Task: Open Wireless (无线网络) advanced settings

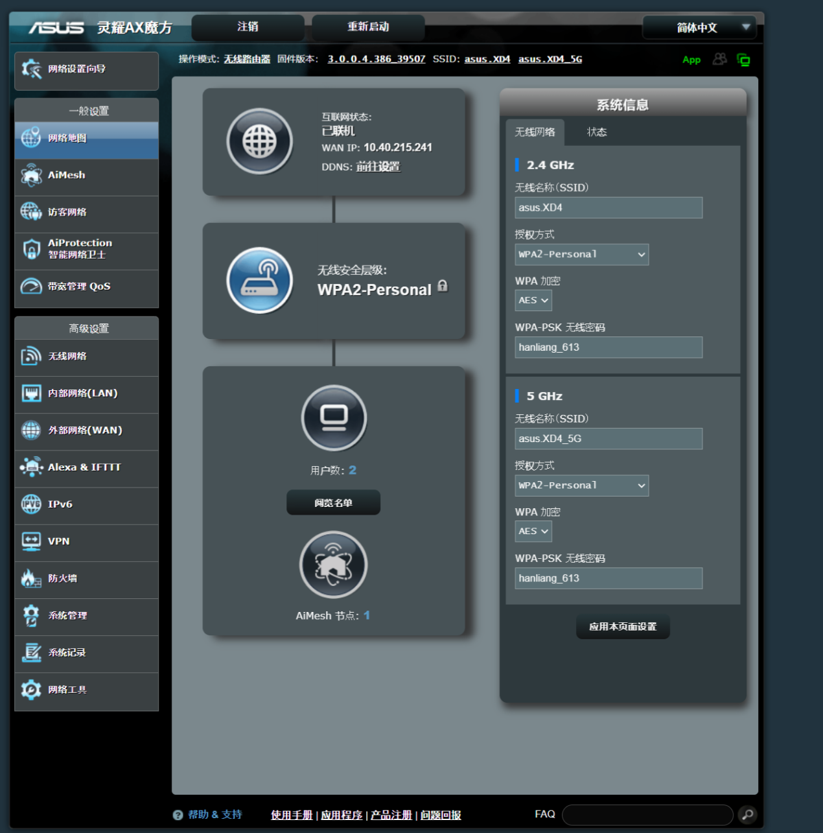Action: 86,358
